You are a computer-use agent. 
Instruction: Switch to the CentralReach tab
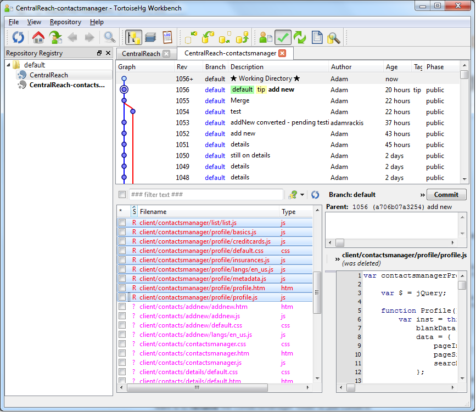point(141,54)
